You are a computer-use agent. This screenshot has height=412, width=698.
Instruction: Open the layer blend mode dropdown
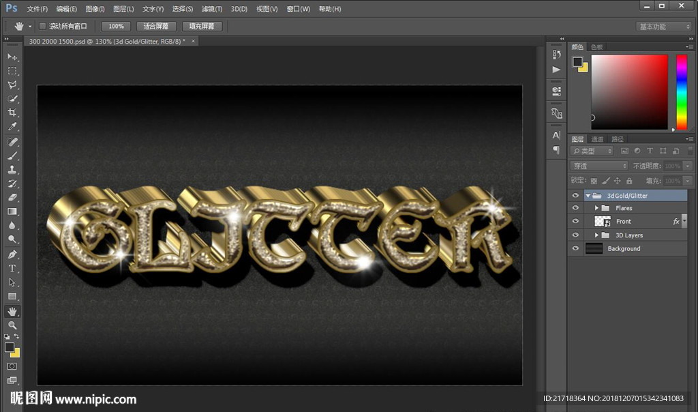tap(599, 166)
